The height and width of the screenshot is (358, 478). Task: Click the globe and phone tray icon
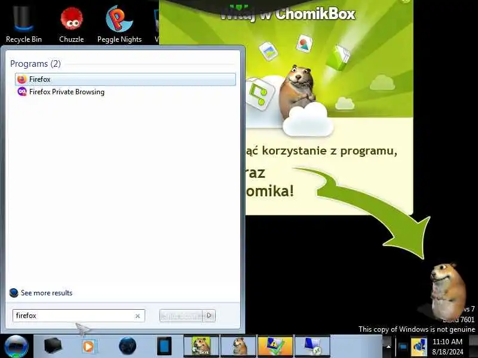tap(419, 347)
